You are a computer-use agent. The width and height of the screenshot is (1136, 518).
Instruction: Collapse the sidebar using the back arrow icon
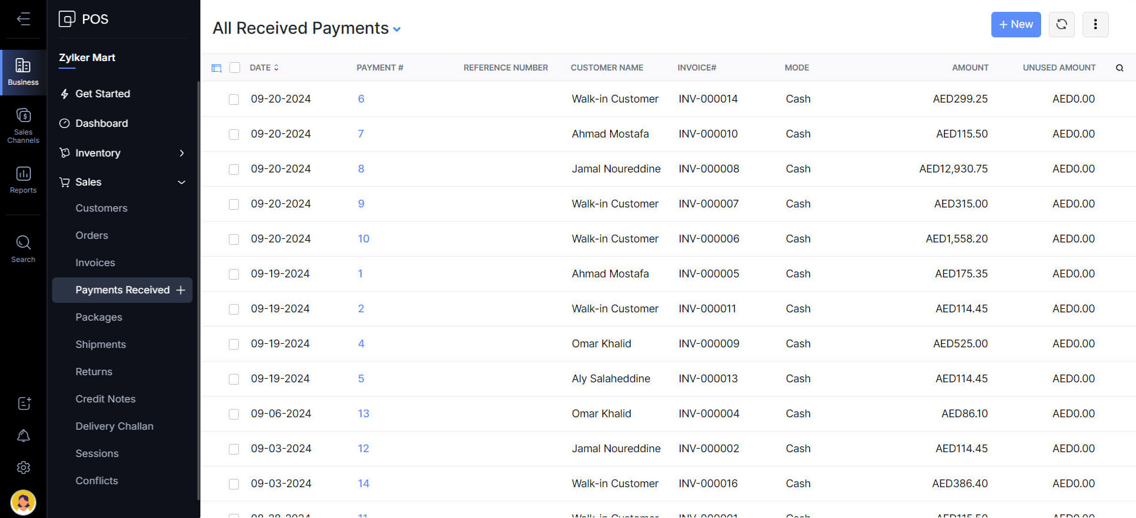(23, 19)
